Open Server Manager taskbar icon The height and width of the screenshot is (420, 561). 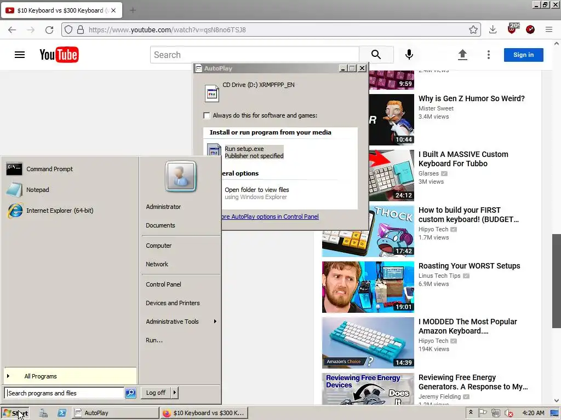click(x=43, y=413)
